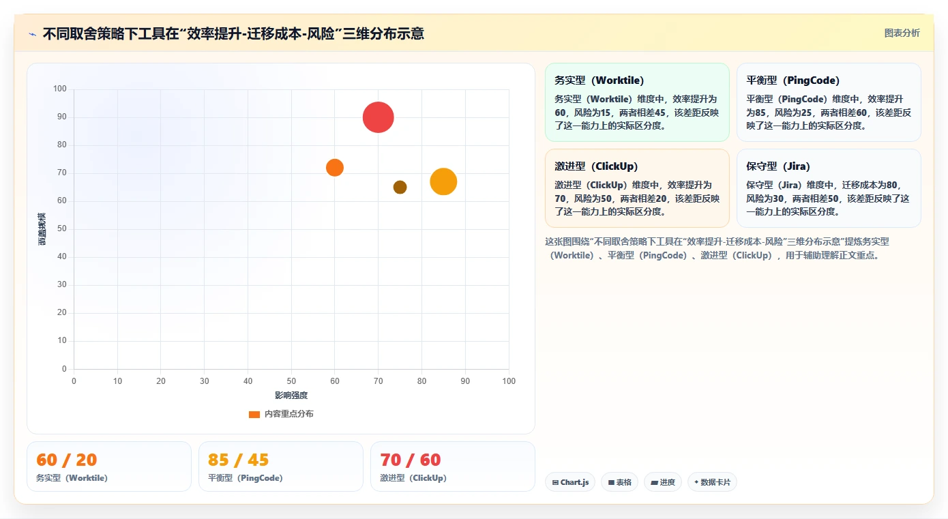This screenshot has height=519, width=948.
Task: Click the lightning icon beside the title
Action: [x=32, y=34]
